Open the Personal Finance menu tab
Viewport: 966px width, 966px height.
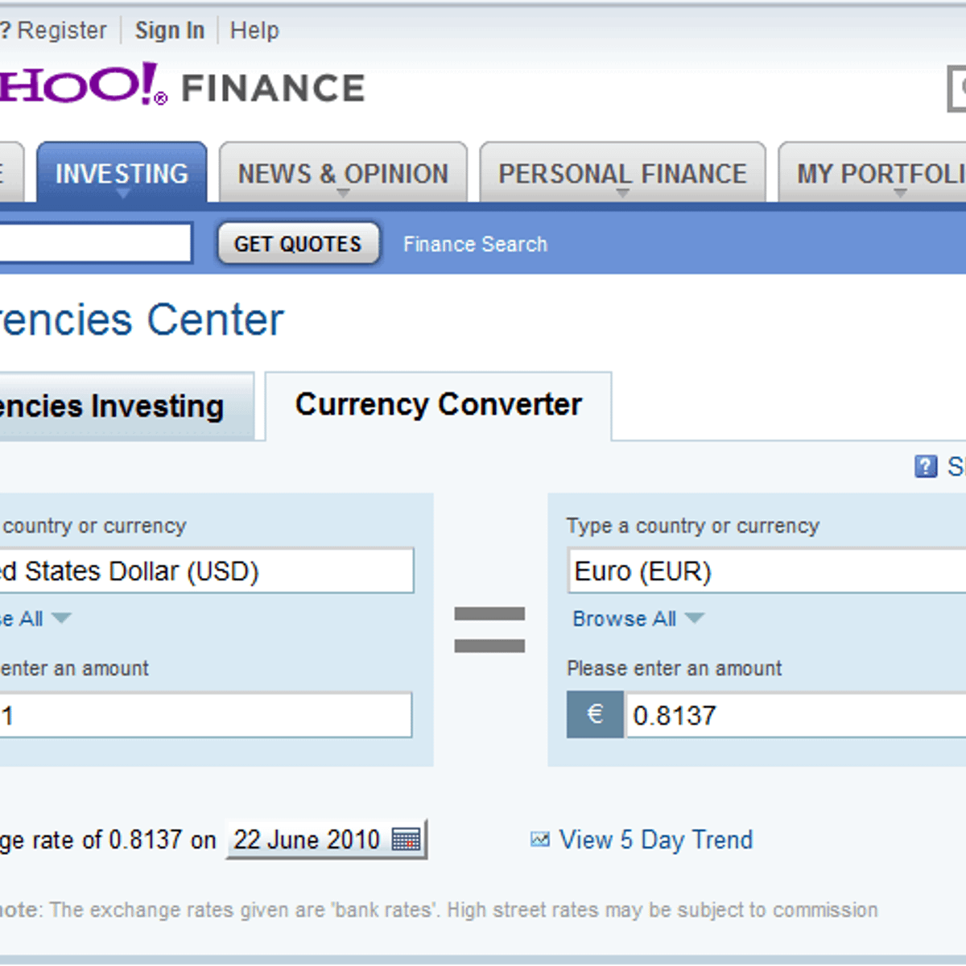622,172
